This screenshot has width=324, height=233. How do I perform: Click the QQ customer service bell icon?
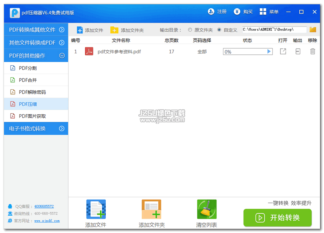pos(10,206)
